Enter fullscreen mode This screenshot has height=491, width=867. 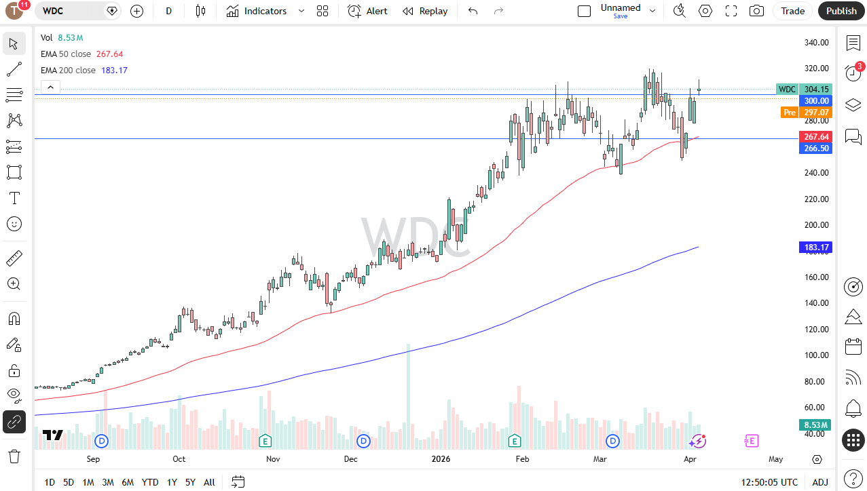tap(731, 11)
